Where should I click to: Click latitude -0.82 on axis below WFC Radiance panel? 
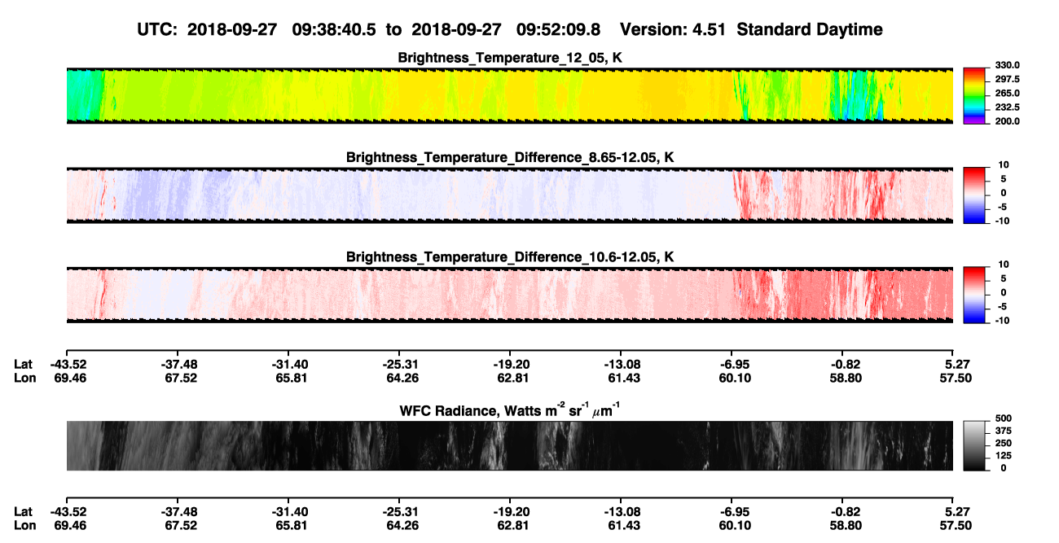pos(846,511)
